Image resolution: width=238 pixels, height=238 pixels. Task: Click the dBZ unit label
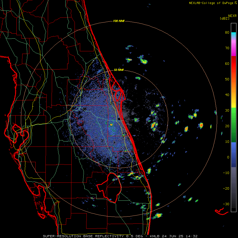225,18
